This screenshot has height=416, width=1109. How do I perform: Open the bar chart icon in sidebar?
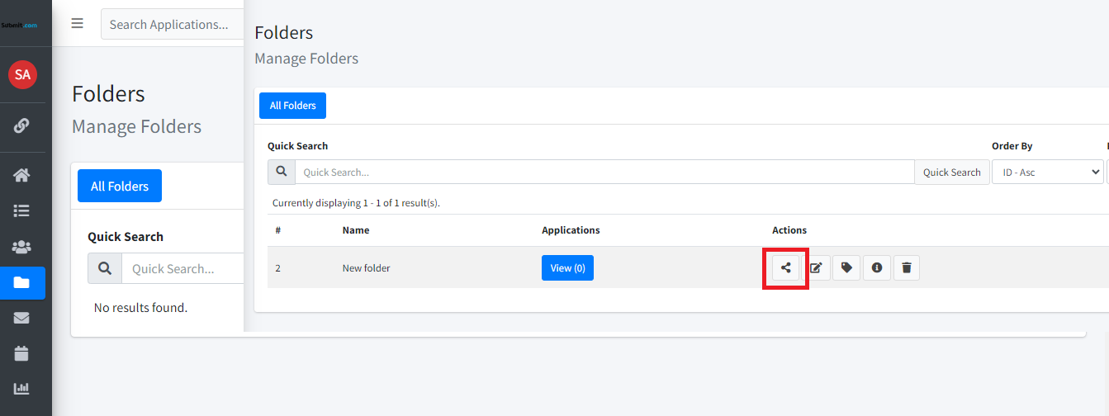[x=22, y=389]
